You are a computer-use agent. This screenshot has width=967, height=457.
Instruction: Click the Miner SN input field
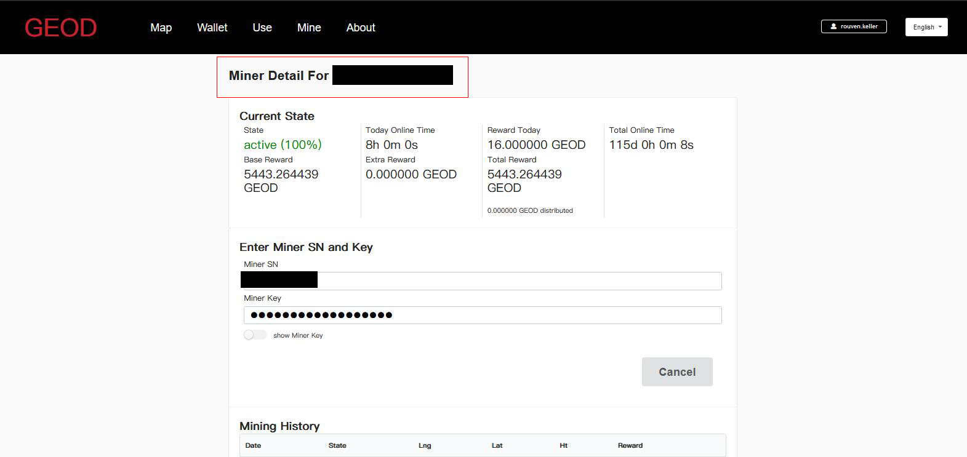click(x=517, y=281)
